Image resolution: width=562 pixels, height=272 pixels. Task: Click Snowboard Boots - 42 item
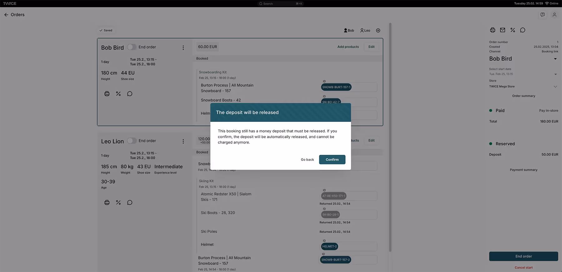click(x=221, y=100)
